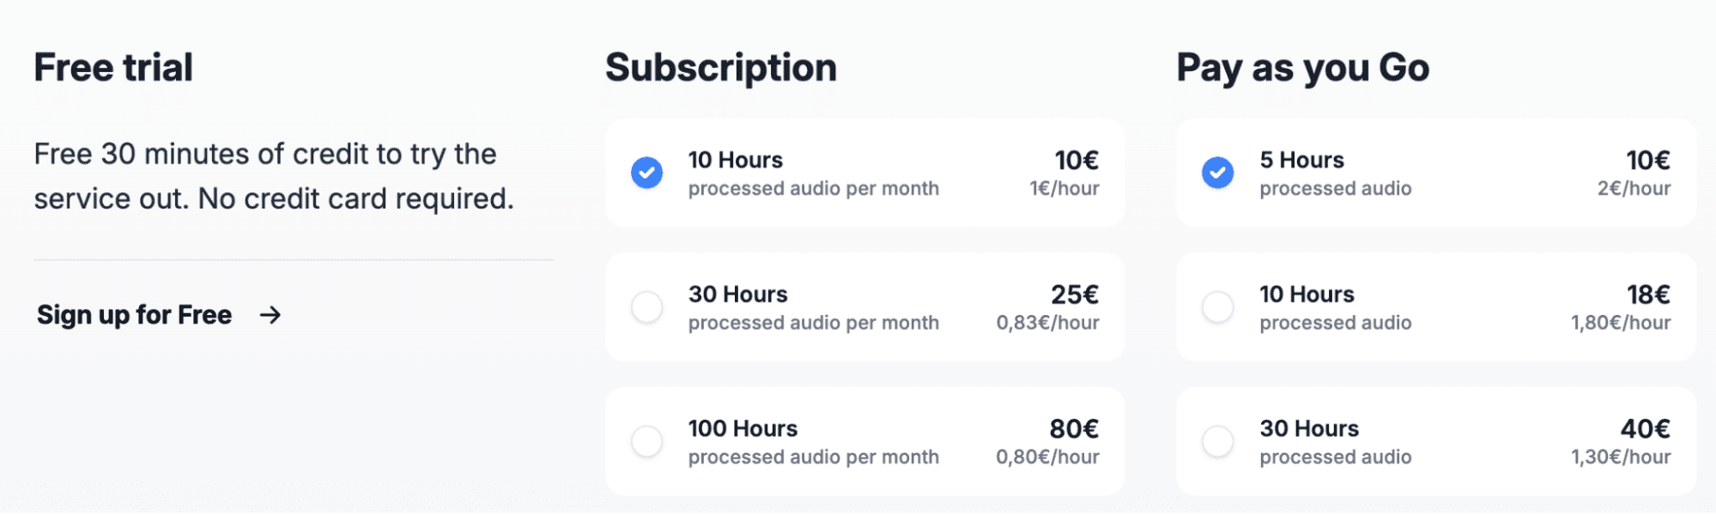Viewport: 1716px width, 514px height.
Task: Choose the 25€ subscription plan card
Action: tap(865, 307)
